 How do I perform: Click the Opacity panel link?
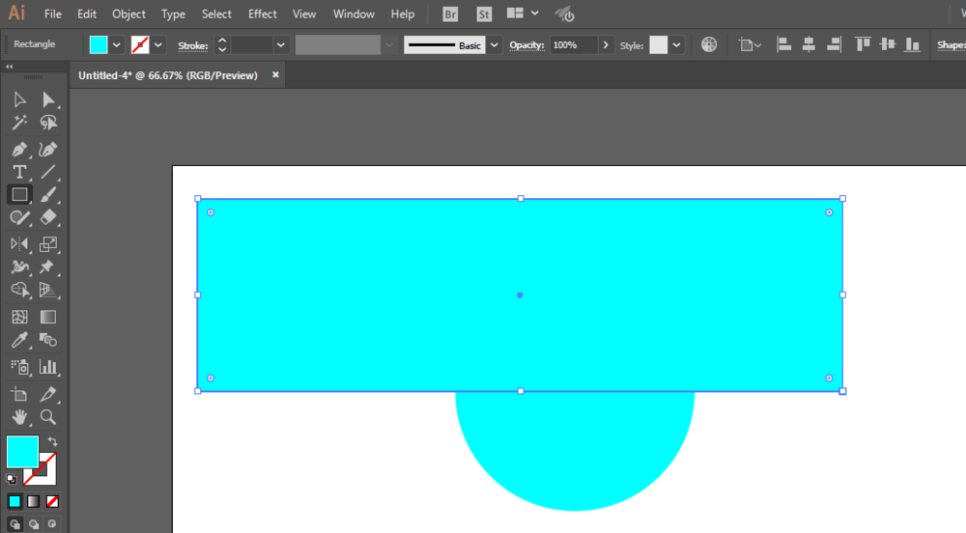(526, 45)
